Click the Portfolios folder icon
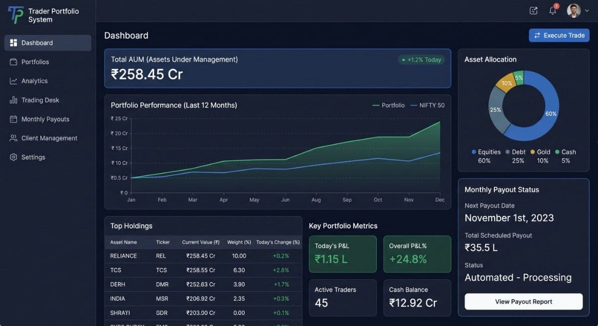 click(x=13, y=62)
